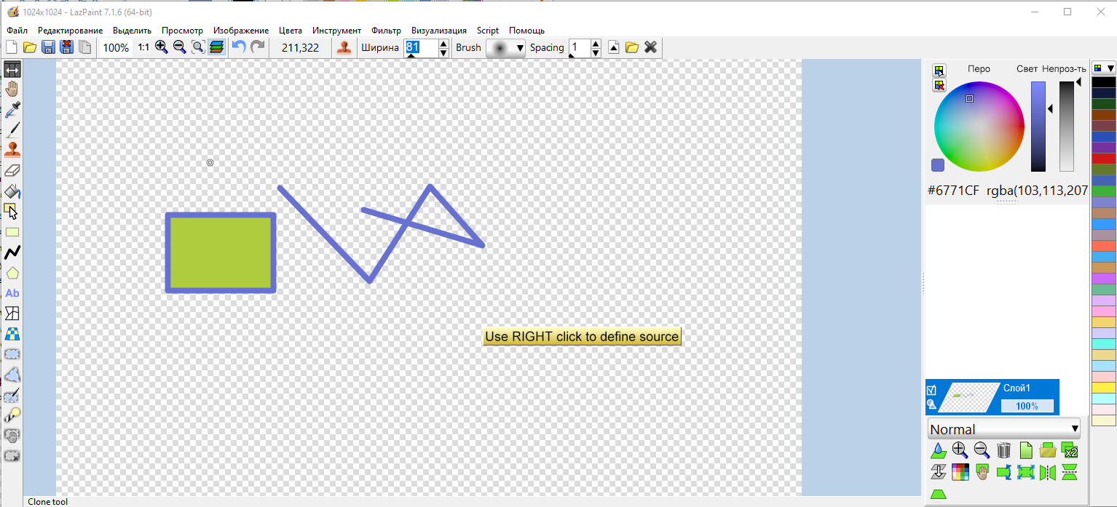This screenshot has width=1117, height=507.
Task: Select the Eraser tool
Action: [12, 169]
